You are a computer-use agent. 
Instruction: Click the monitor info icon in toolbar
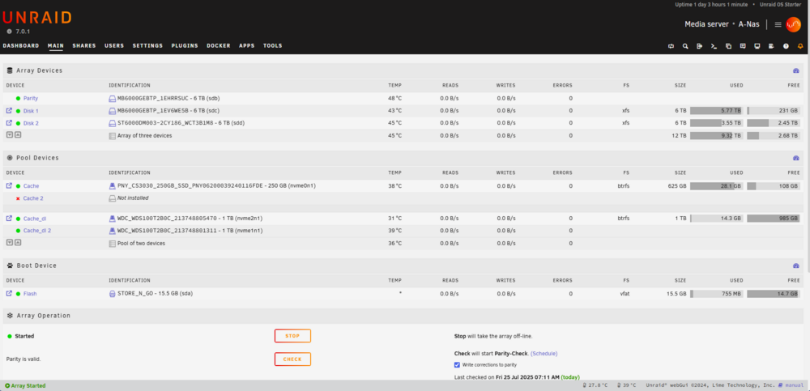tap(757, 46)
